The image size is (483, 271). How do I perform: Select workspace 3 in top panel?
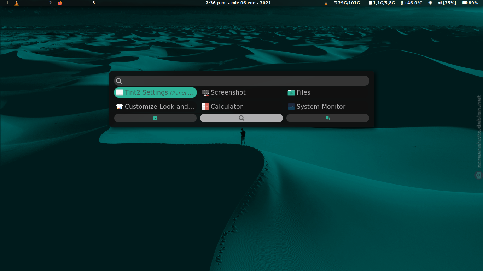tap(94, 3)
